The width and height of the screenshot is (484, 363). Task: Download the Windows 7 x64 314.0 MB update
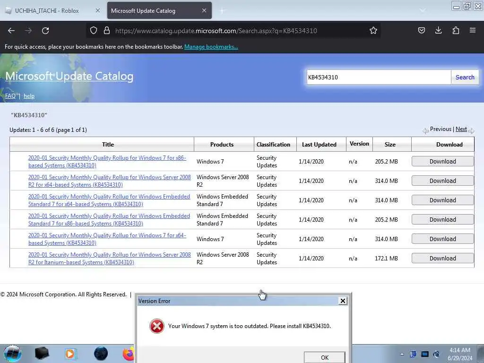pyautogui.click(x=442, y=239)
